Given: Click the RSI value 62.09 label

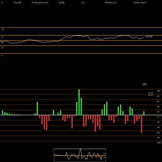Looking at the screenshot, I should click(149, 37).
